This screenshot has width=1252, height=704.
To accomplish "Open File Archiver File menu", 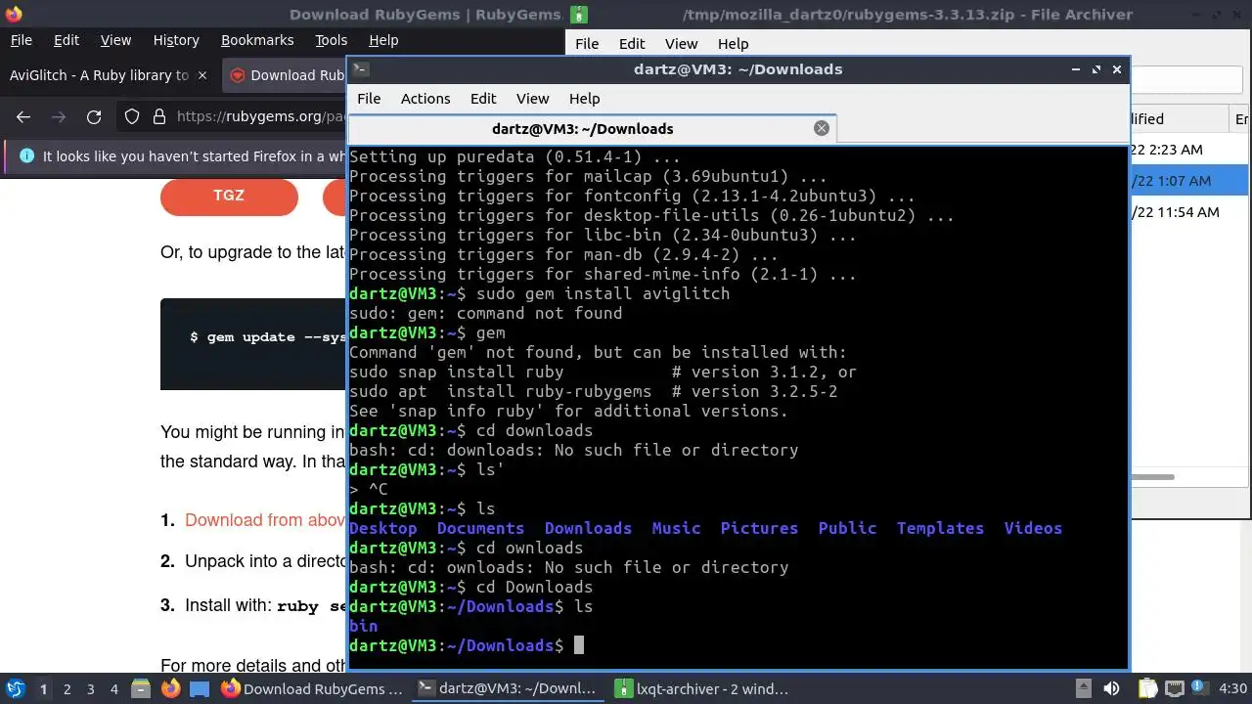I will coord(587,44).
